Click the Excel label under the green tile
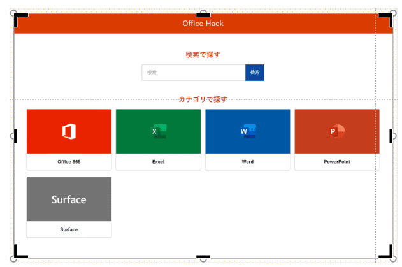 pos(158,162)
